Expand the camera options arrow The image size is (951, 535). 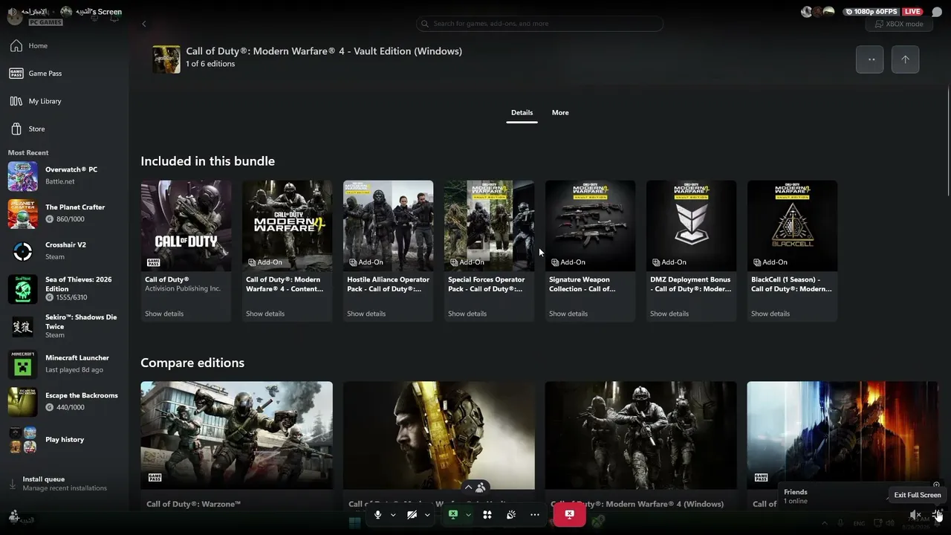427,515
